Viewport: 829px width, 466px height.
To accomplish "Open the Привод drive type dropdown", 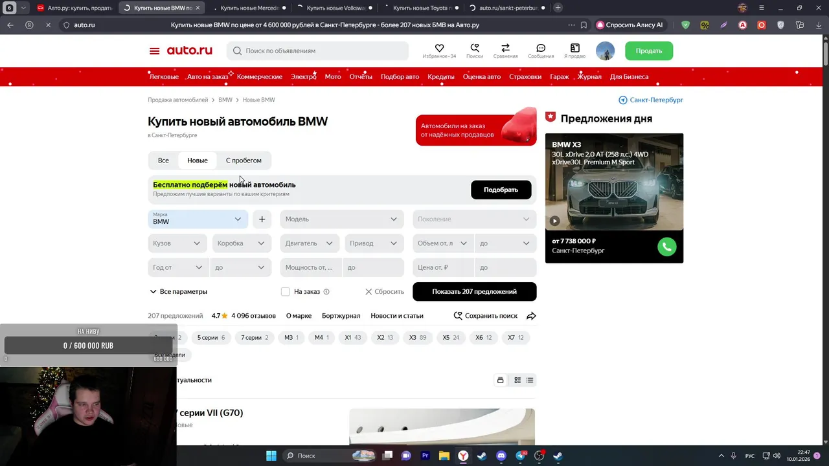I will (373, 243).
